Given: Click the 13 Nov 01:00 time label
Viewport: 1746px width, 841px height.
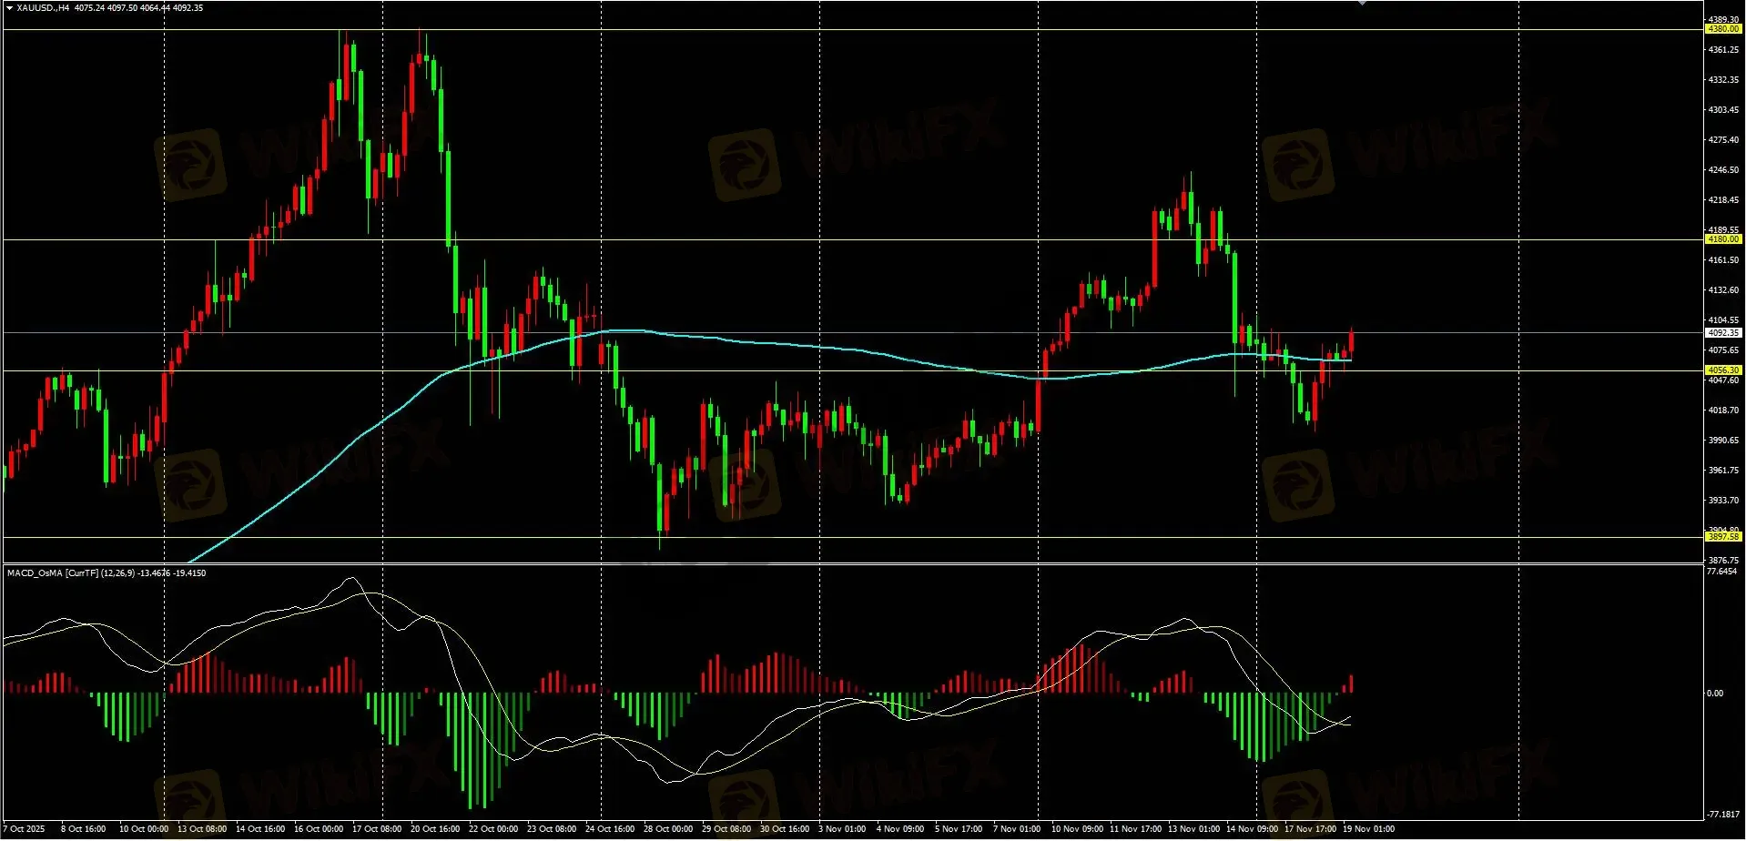Looking at the screenshot, I should point(1193,829).
